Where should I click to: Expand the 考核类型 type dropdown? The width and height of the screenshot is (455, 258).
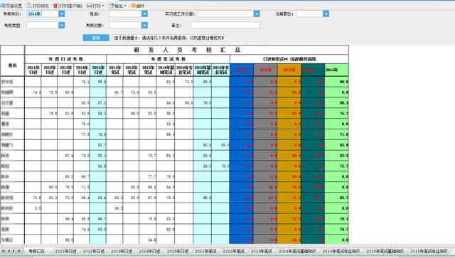pyautogui.click(x=62, y=26)
